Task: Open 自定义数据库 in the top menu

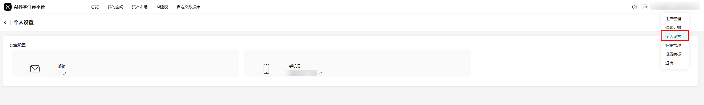Action: pos(188,7)
